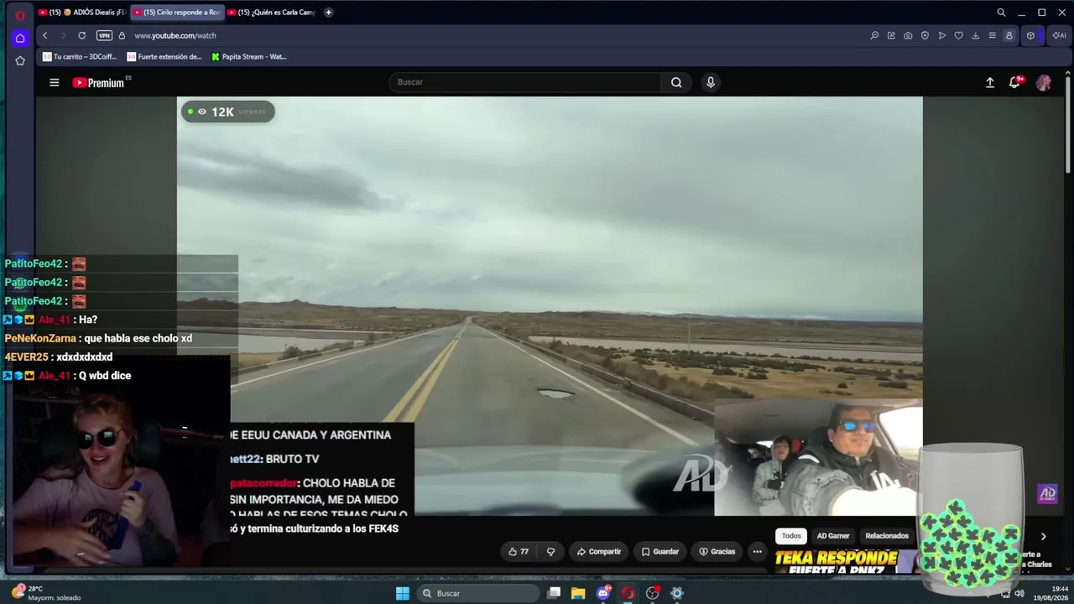Viewport: 1074px width, 604px height.
Task: Go back to the previous page
Action: click(x=45, y=35)
